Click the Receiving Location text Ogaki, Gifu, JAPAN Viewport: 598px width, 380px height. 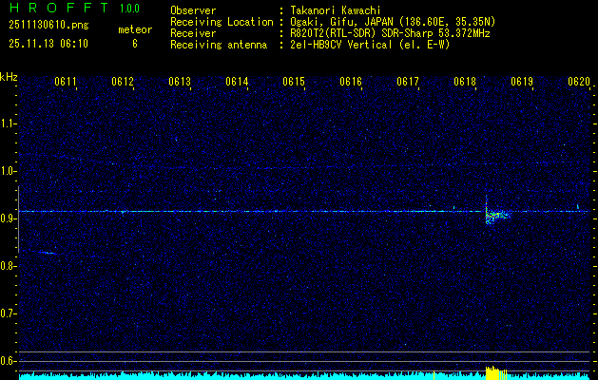(340, 22)
